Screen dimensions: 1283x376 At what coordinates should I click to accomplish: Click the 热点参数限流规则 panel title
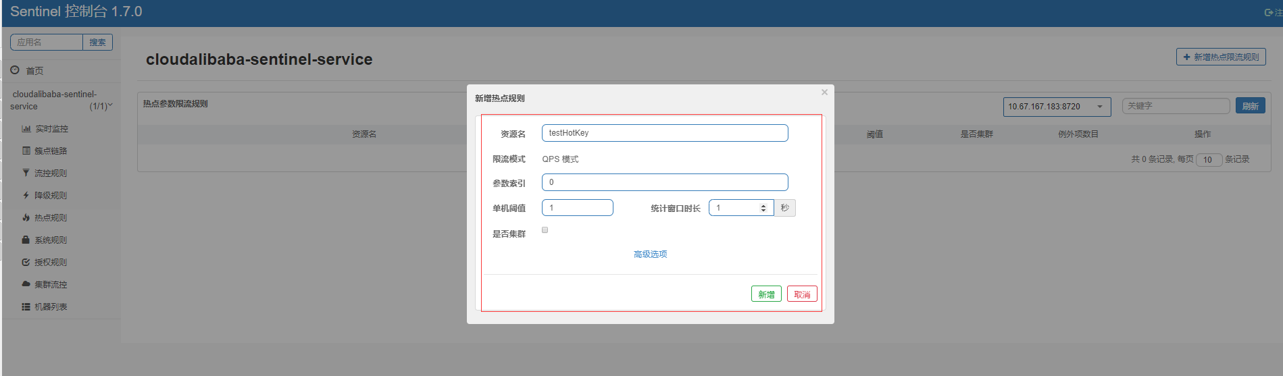click(x=175, y=104)
